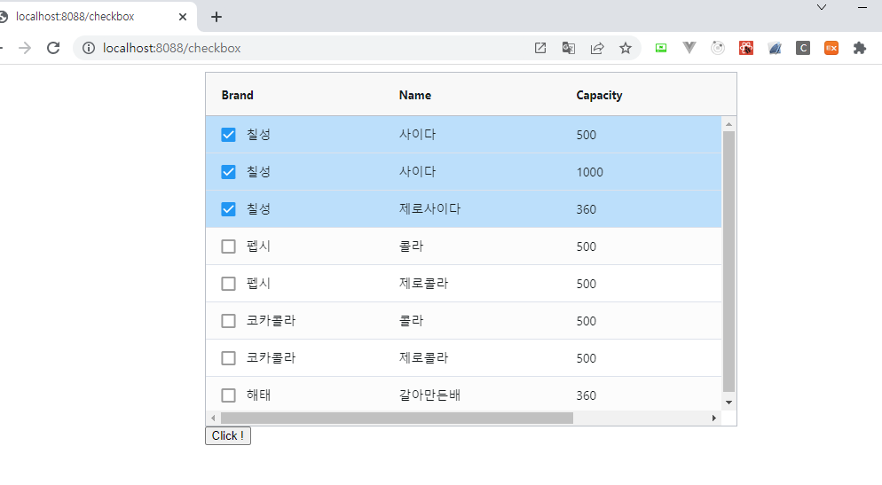The image size is (882, 485).
Task: Click 제로콜라 in the 코카콜라 row
Action: [x=423, y=358]
